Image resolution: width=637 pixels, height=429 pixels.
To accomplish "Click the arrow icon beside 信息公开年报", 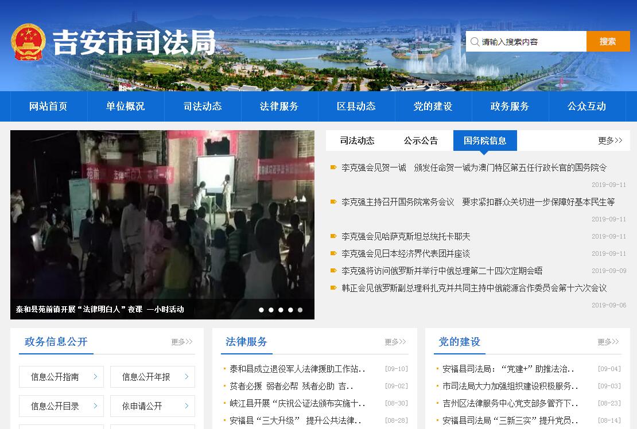I will coord(187,377).
